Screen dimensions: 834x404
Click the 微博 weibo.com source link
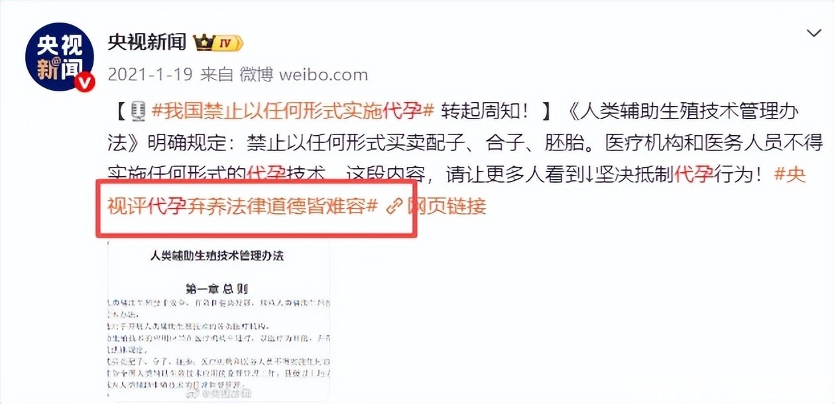point(304,75)
